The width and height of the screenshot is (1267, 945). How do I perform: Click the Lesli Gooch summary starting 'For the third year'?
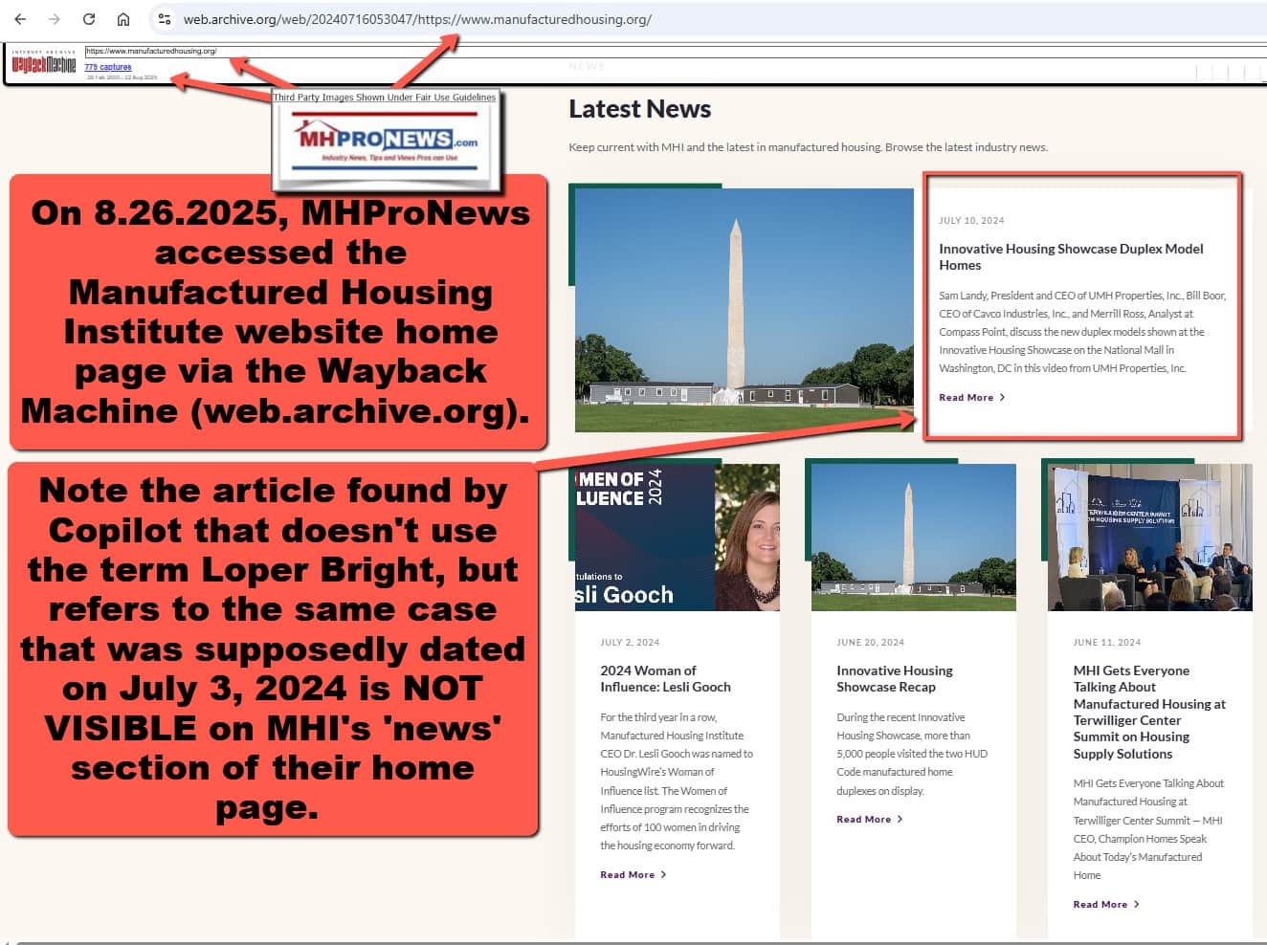677,781
